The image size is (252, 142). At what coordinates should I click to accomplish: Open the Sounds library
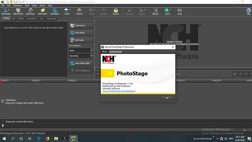click(x=116, y=11)
